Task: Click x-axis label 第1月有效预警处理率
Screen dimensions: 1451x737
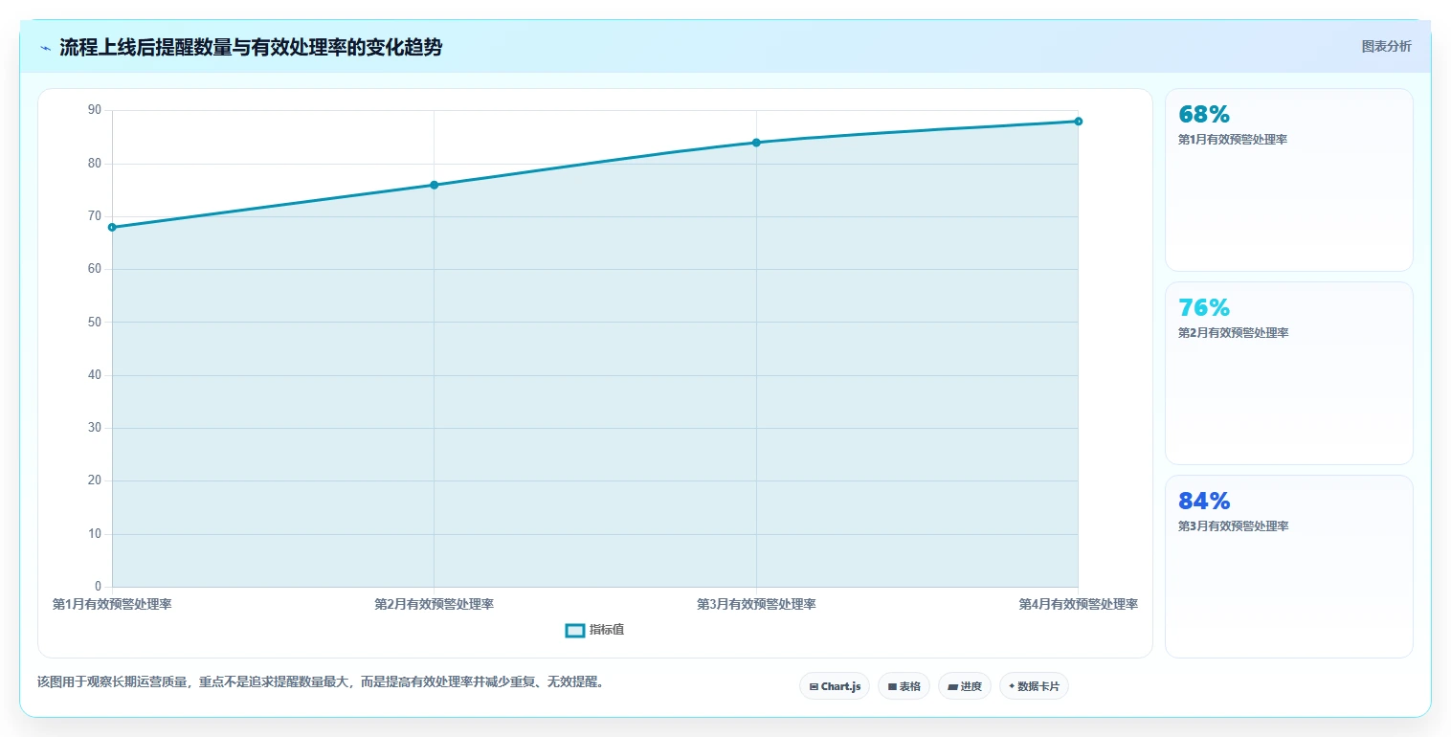Action: coord(112,604)
